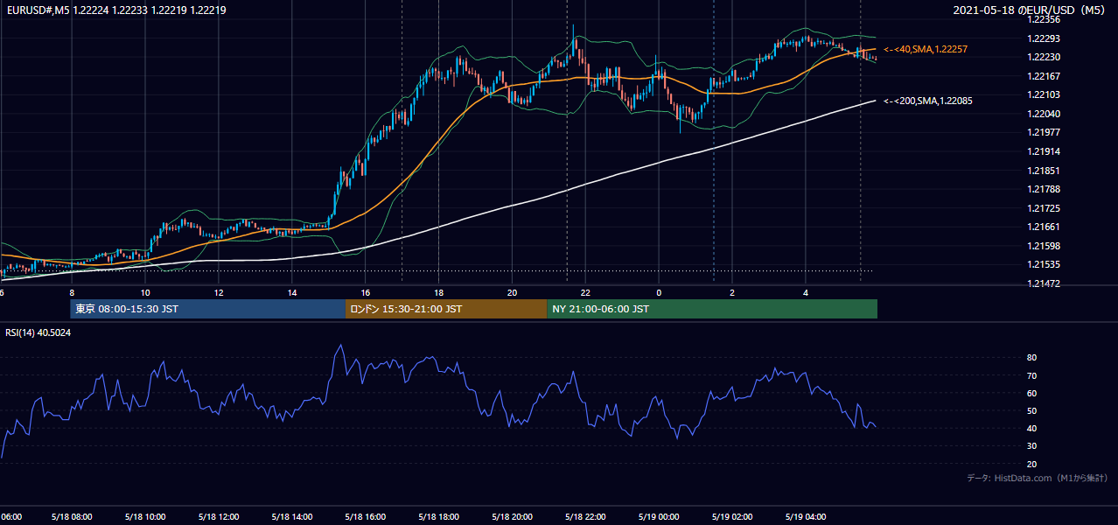1118x525 pixels.
Task: Click the Tokyo 08:00-15:30 JST session bar
Action: [x=208, y=309]
